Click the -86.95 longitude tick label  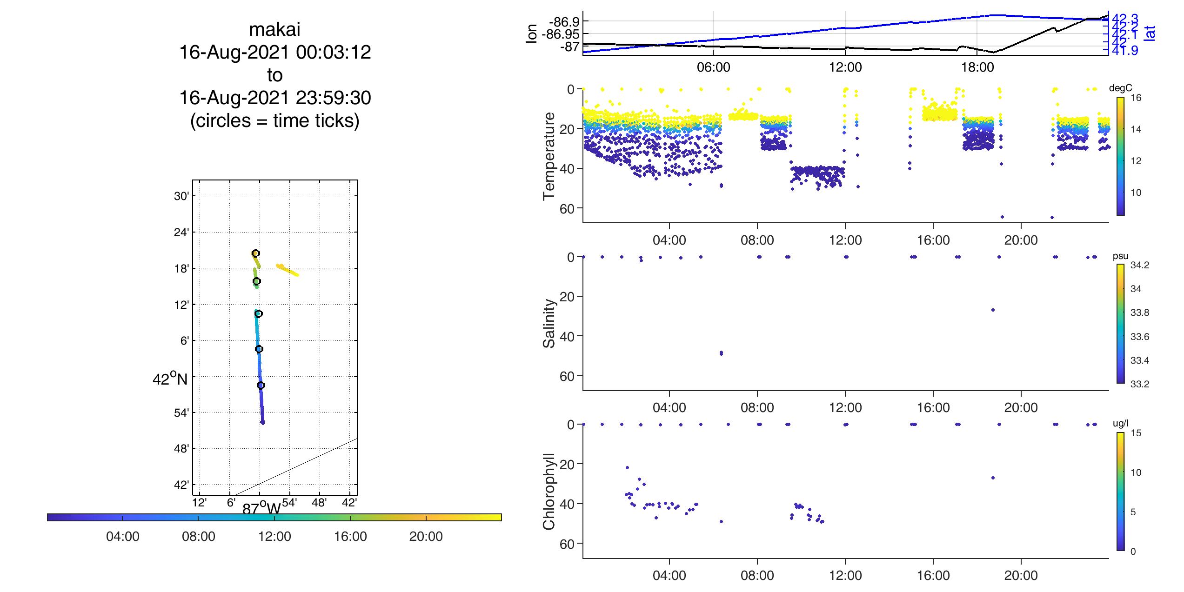click(560, 34)
